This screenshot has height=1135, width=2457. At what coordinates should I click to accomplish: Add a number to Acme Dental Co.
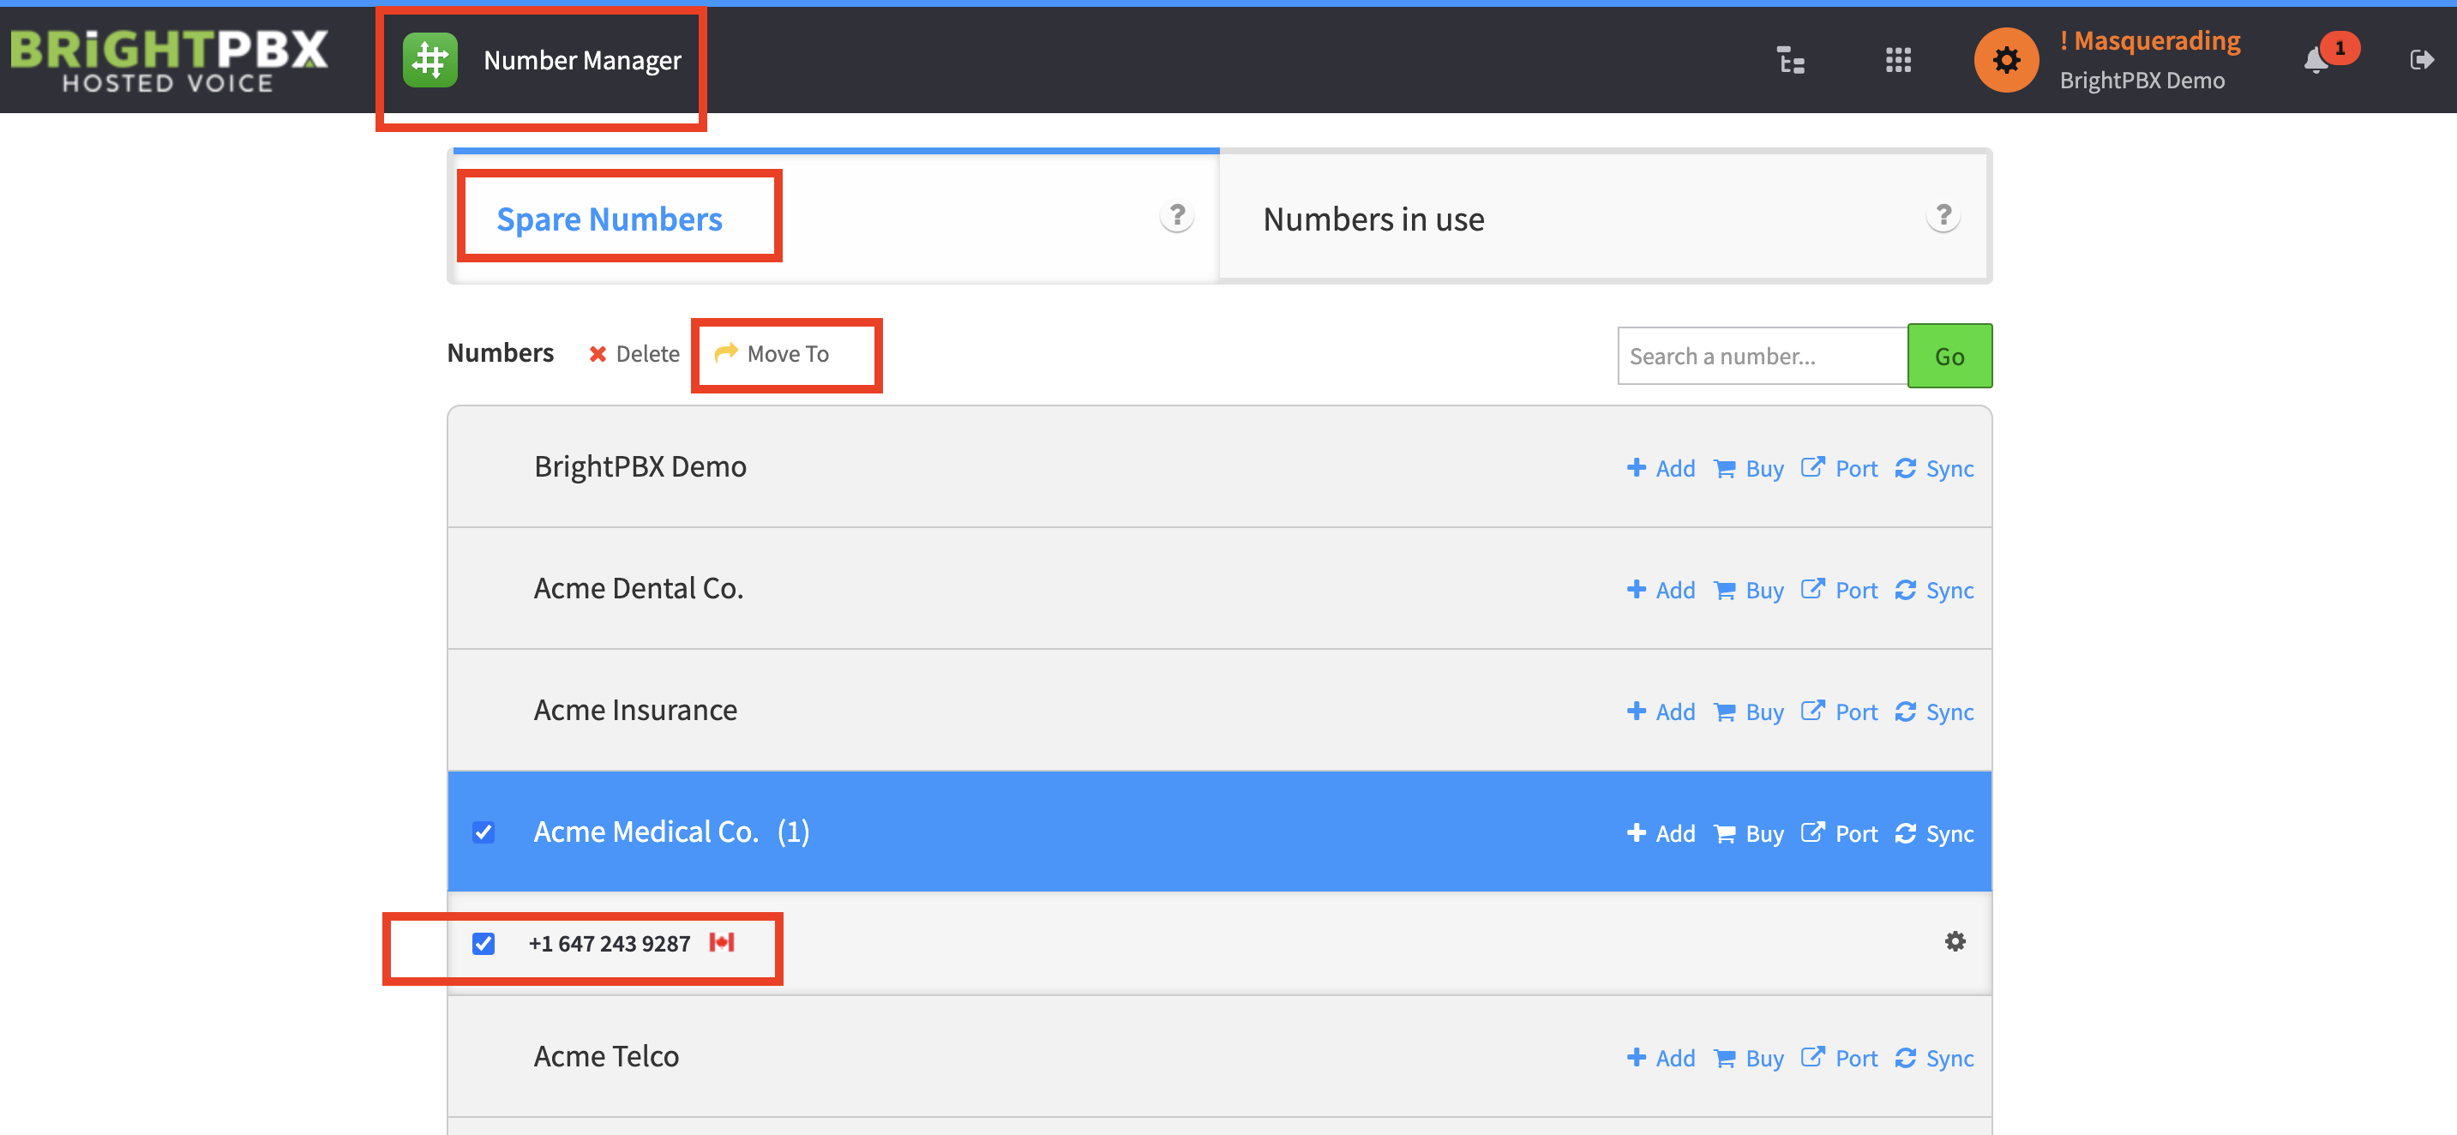[1661, 591]
